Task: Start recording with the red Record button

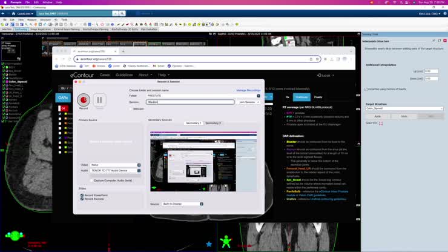Action: click(84, 100)
